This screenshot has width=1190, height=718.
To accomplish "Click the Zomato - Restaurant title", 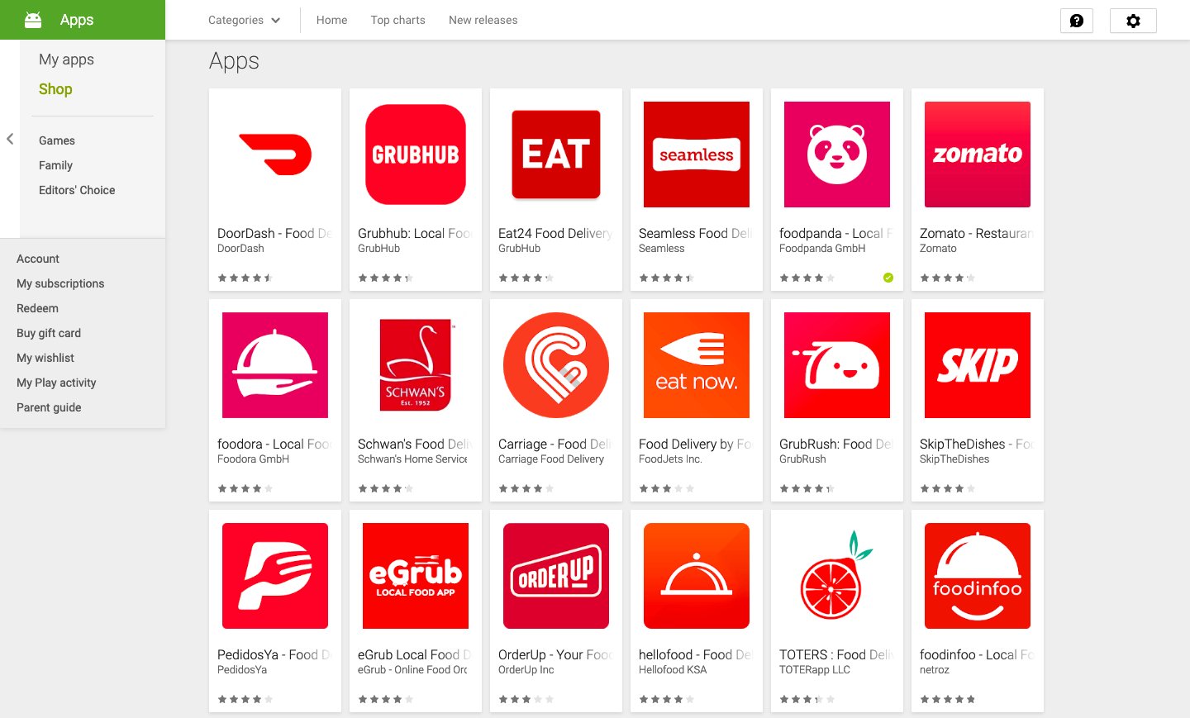I will coord(977,234).
